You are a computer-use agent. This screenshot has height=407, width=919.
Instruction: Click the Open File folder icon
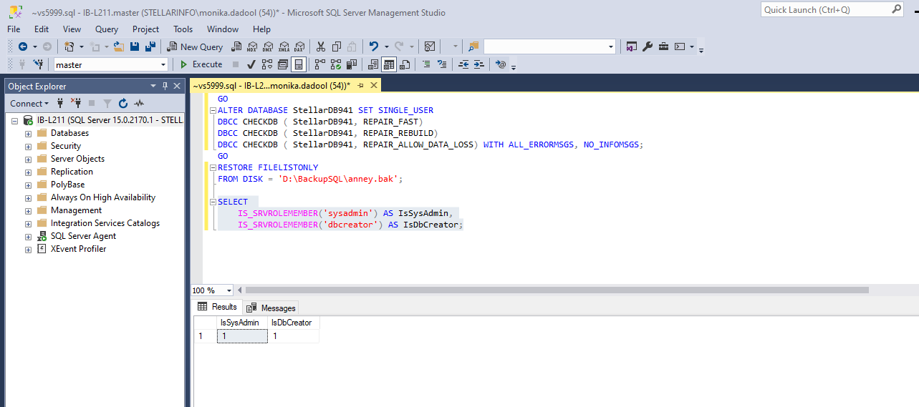click(x=119, y=46)
